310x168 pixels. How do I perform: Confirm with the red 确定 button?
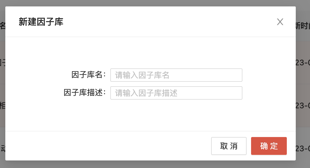(x=269, y=146)
